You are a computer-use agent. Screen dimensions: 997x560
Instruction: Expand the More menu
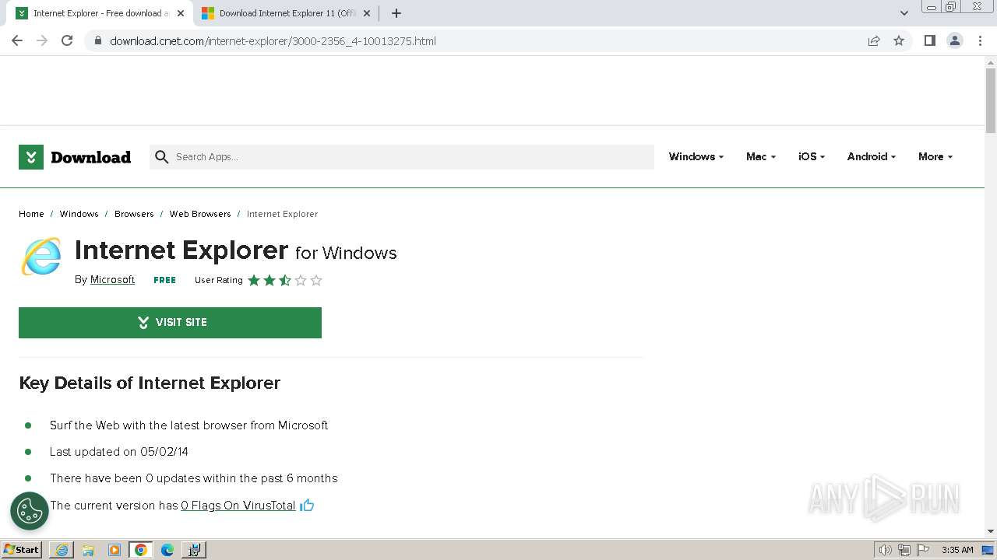coord(935,156)
